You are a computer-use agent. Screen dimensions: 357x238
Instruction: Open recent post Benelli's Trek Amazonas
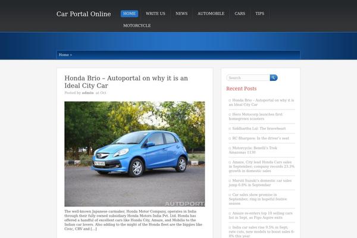tap(253, 150)
